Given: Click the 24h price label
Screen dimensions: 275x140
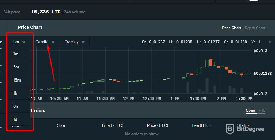Looking at the screenshot, I should [12, 12].
